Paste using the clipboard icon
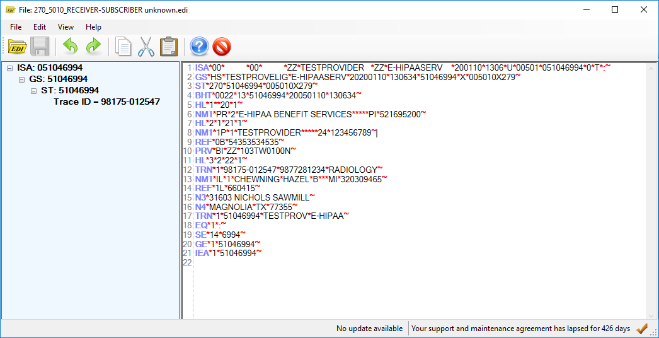The image size is (659, 338). [x=168, y=47]
